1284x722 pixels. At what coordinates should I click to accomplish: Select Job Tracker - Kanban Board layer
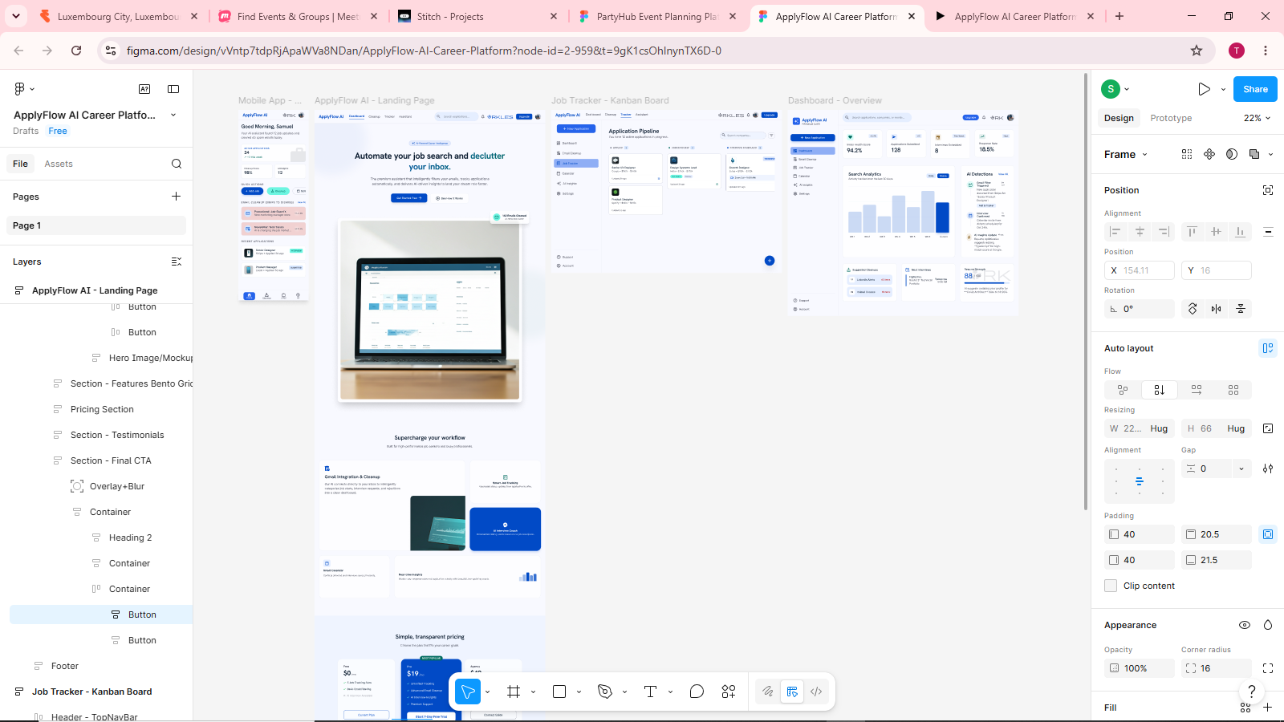(91, 692)
